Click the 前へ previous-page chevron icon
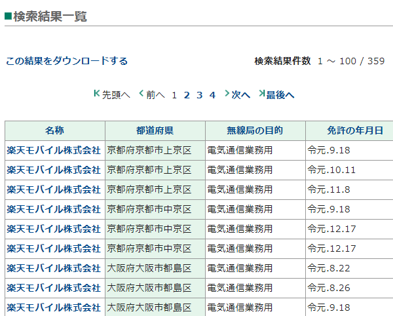This screenshot has height=316, width=393. click(141, 93)
